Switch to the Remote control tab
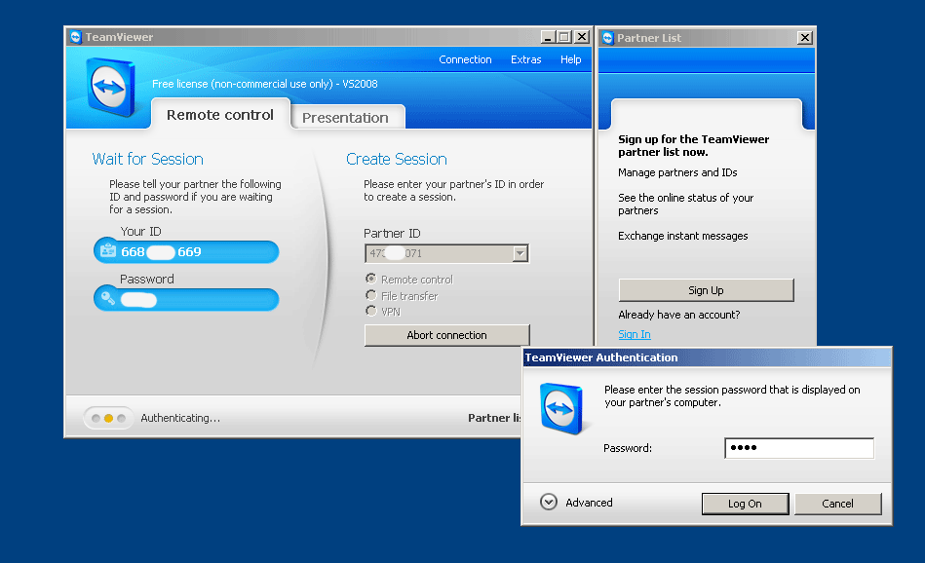 220,114
